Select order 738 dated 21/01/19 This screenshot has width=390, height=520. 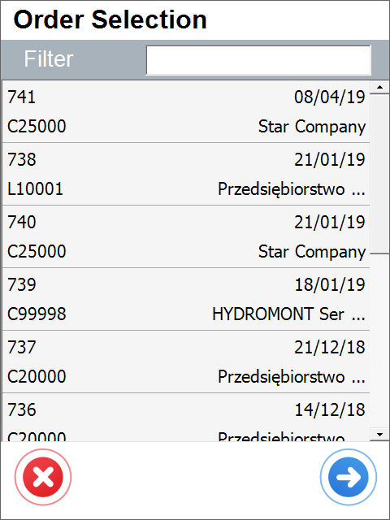point(186,174)
